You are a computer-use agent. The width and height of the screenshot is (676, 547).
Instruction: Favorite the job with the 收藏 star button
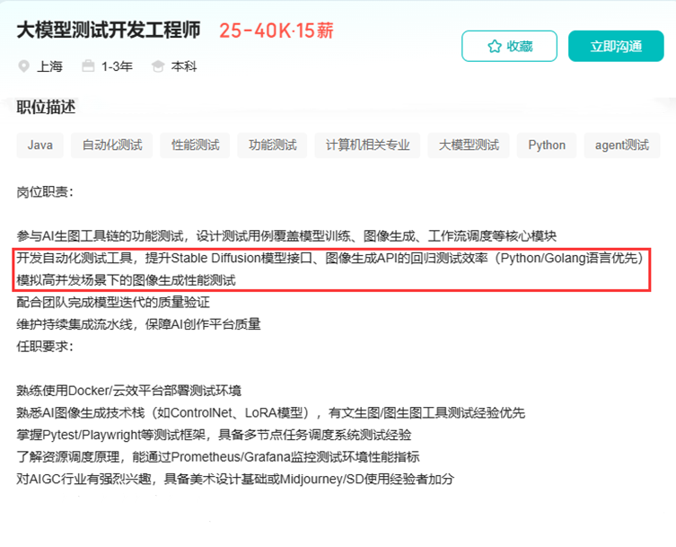[x=509, y=46]
